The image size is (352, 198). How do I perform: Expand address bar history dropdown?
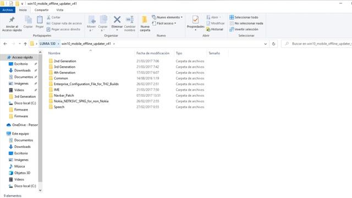(265, 44)
